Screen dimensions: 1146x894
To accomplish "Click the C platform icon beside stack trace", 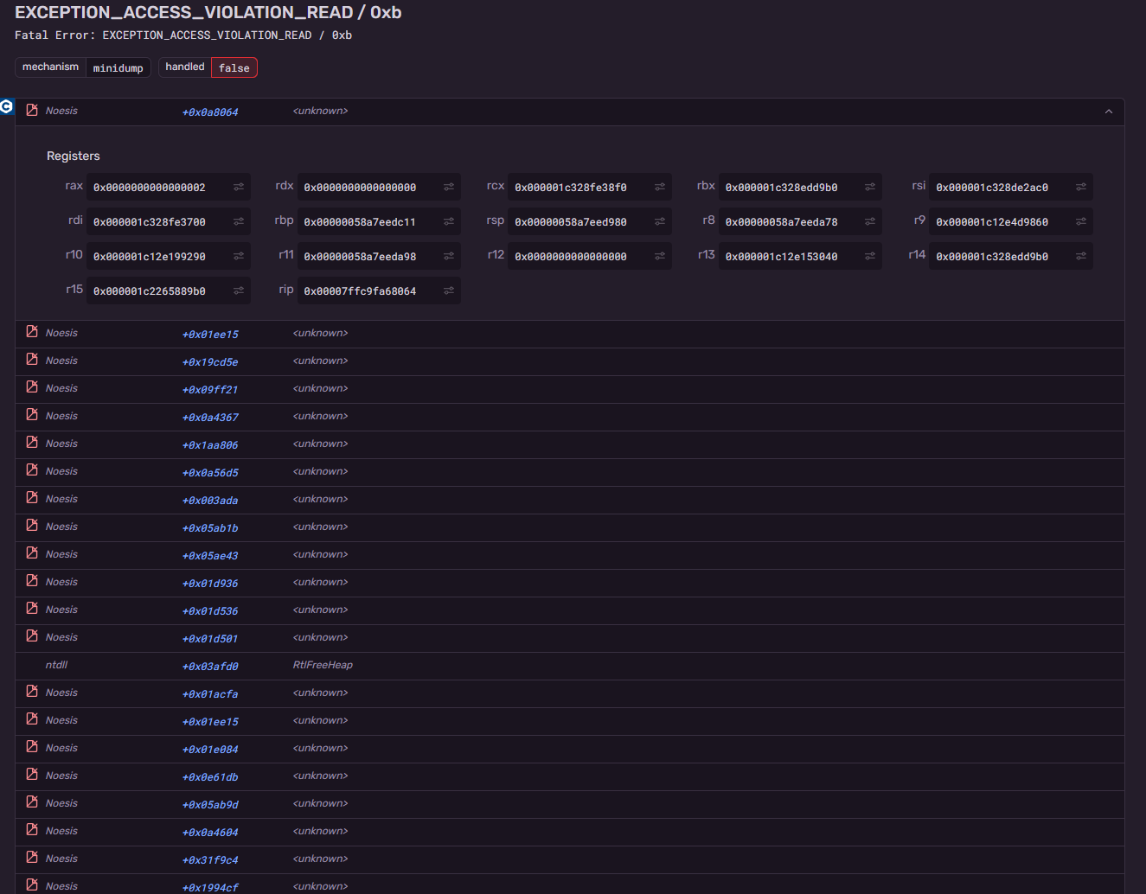I will point(6,106).
